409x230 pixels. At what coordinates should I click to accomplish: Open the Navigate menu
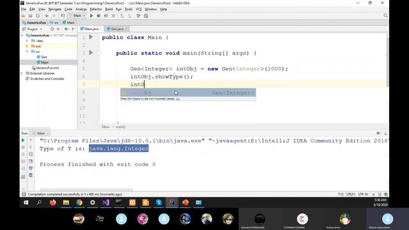[55, 9]
